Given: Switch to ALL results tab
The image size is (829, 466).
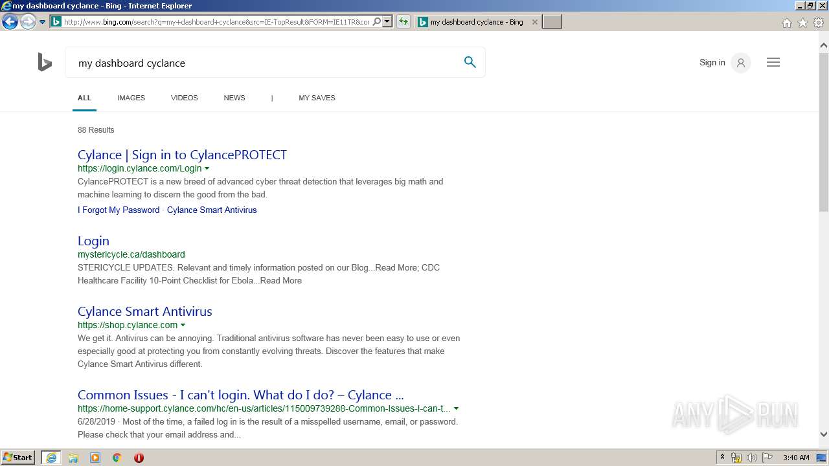Looking at the screenshot, I should (x=84, y=98).
